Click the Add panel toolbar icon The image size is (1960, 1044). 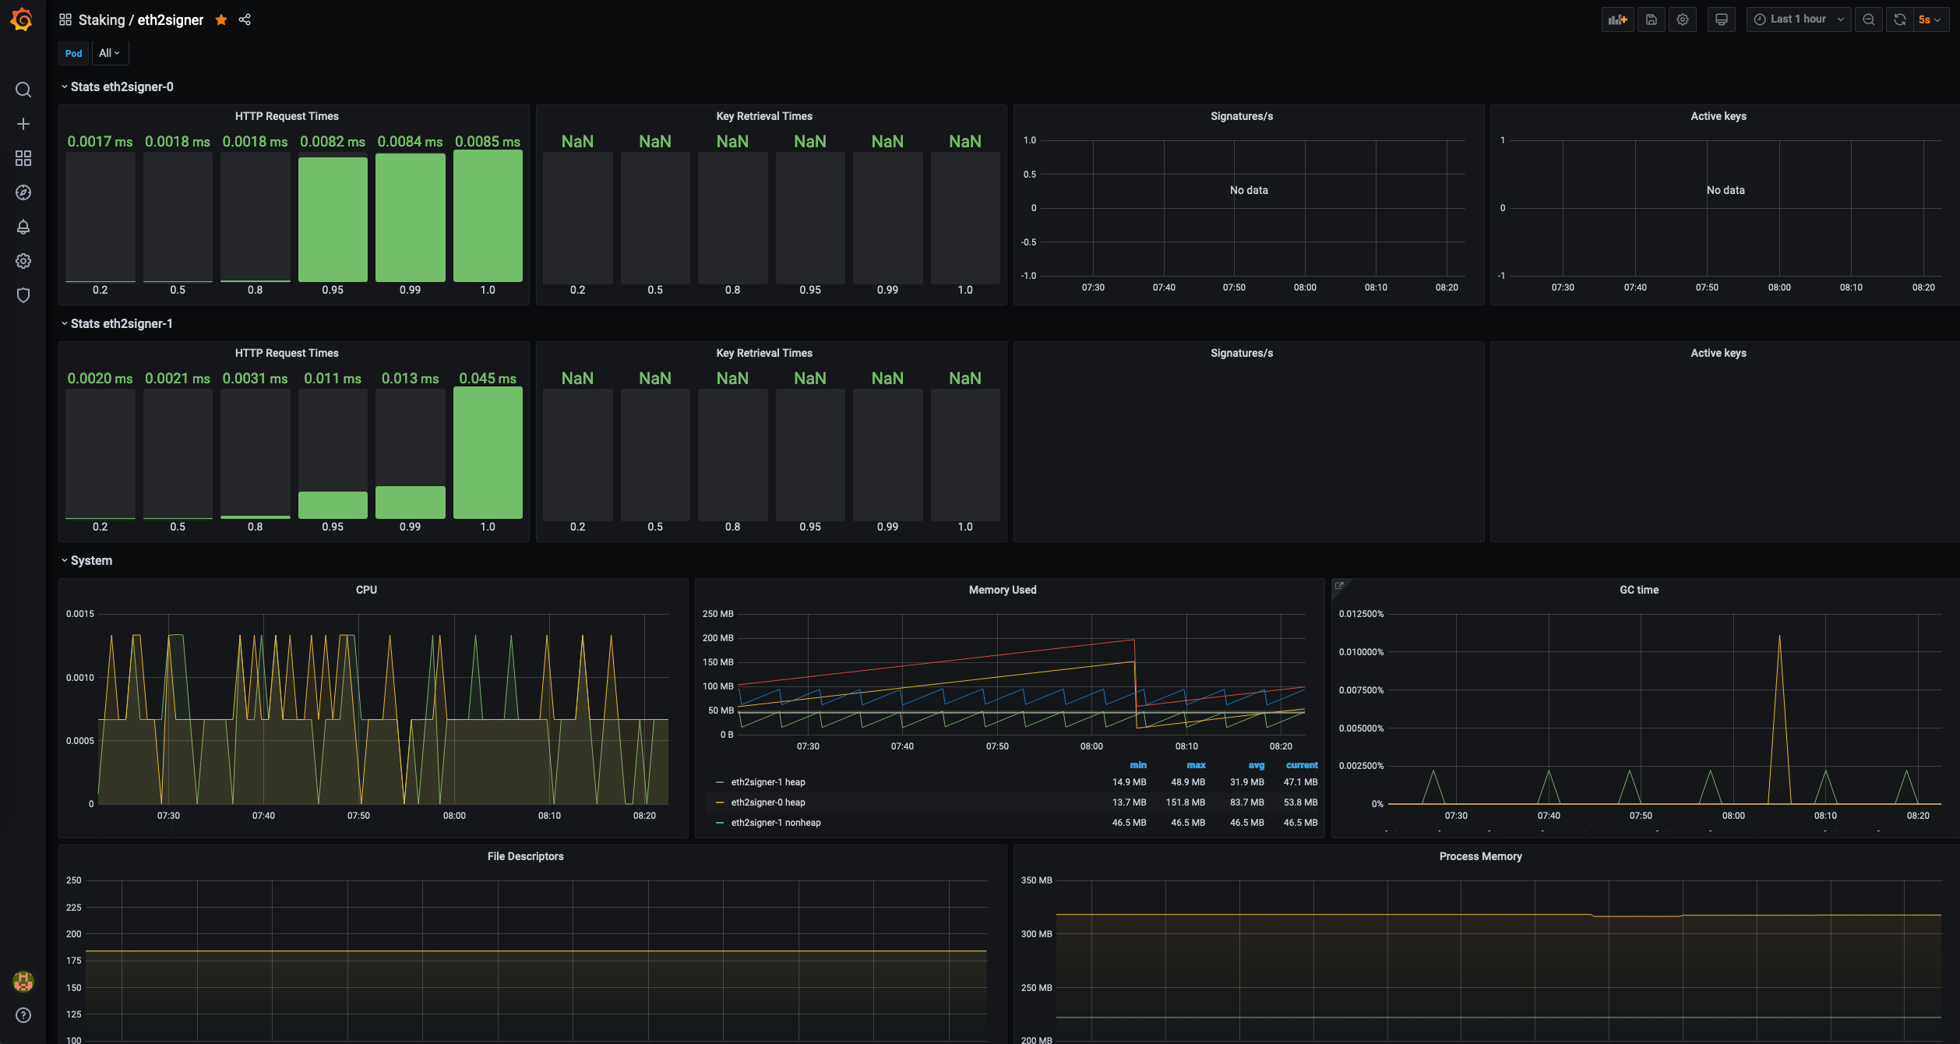[1617, 19]
